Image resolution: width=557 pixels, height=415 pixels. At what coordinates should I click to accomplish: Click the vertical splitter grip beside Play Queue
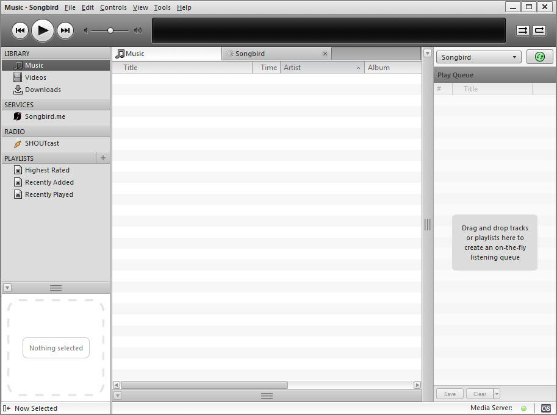427,224
